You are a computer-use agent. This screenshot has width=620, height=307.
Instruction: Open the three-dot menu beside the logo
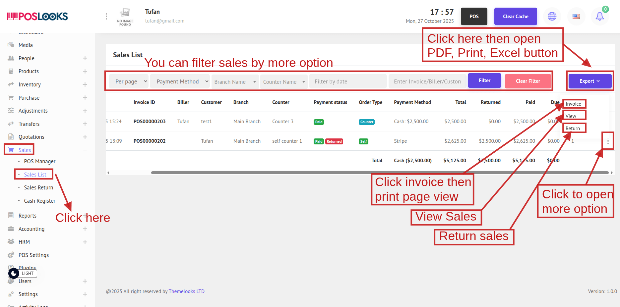click(x=106, y=16)
